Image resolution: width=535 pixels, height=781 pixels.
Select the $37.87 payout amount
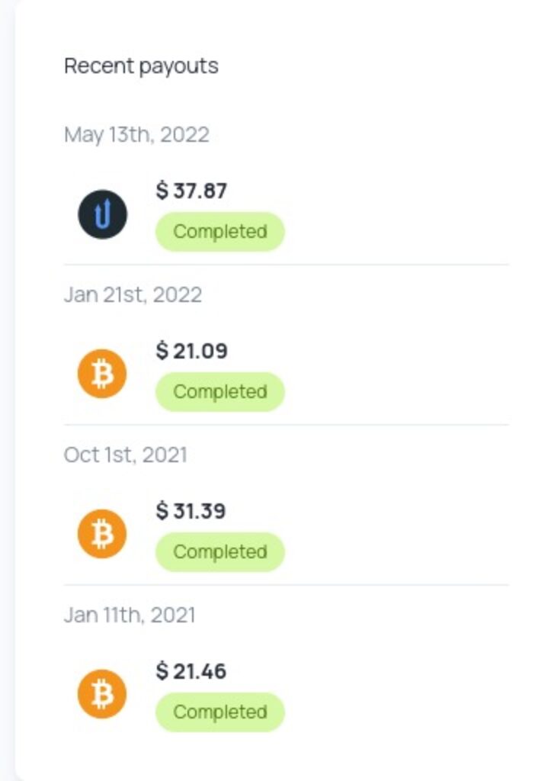point(191,191)
